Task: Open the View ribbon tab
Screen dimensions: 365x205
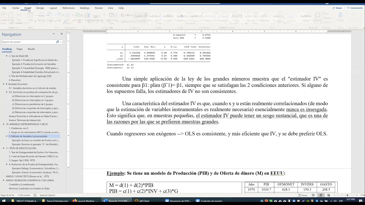Action: pos(110,8)
